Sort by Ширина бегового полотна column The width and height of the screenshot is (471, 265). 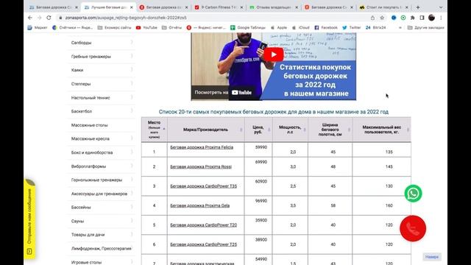tap(330, 130)
